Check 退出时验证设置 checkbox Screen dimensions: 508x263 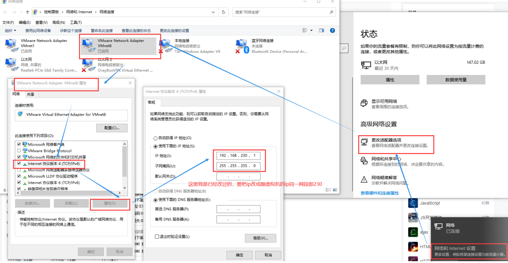coord(157,237)
